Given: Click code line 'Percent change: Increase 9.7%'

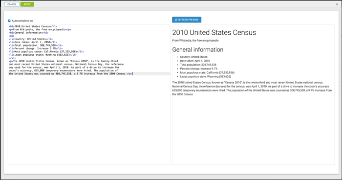Looking at the screenshot, I should (x=36, y=48).
